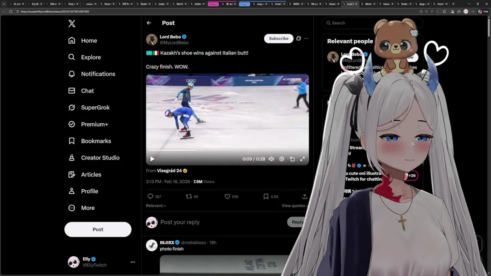Switch to the World browser tab
The image size is (491, 276).
click(367, 4)
